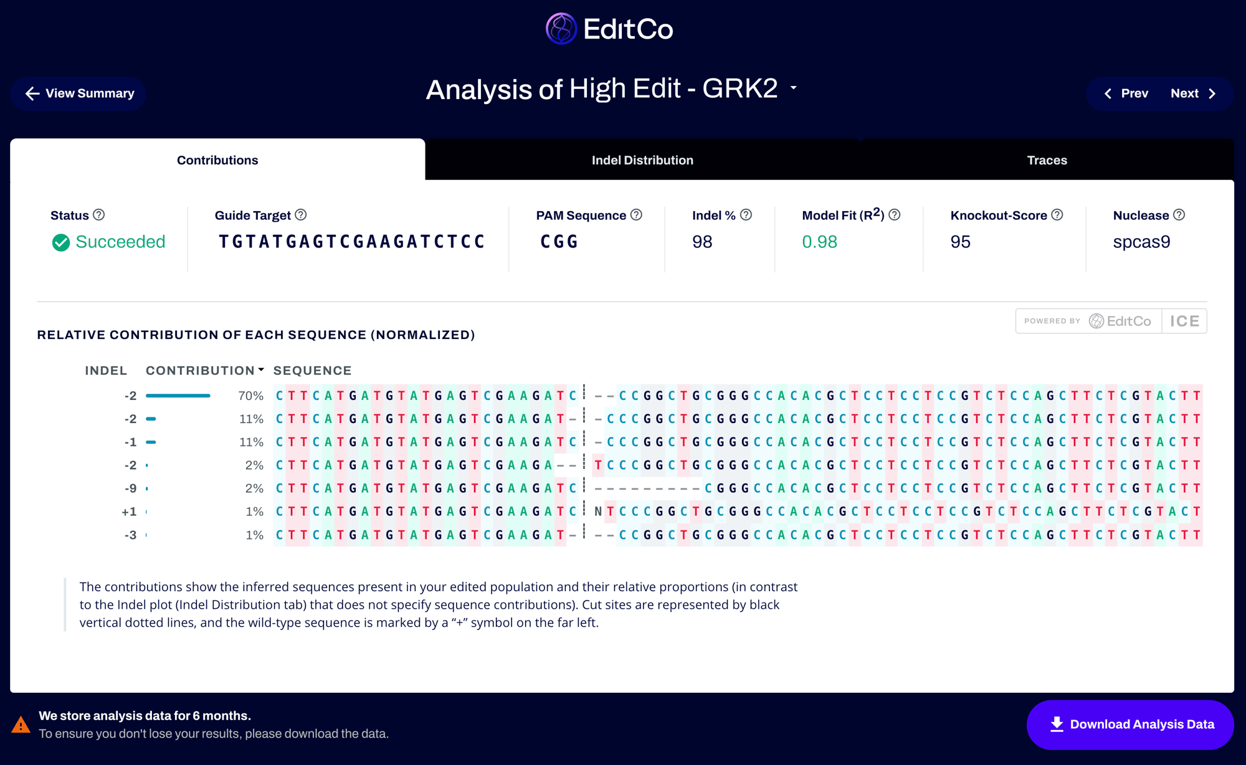Click the orange warning triangle icon
This screenshot has width=1246, height=765.
pyautogui.click(x=21, y=725)
